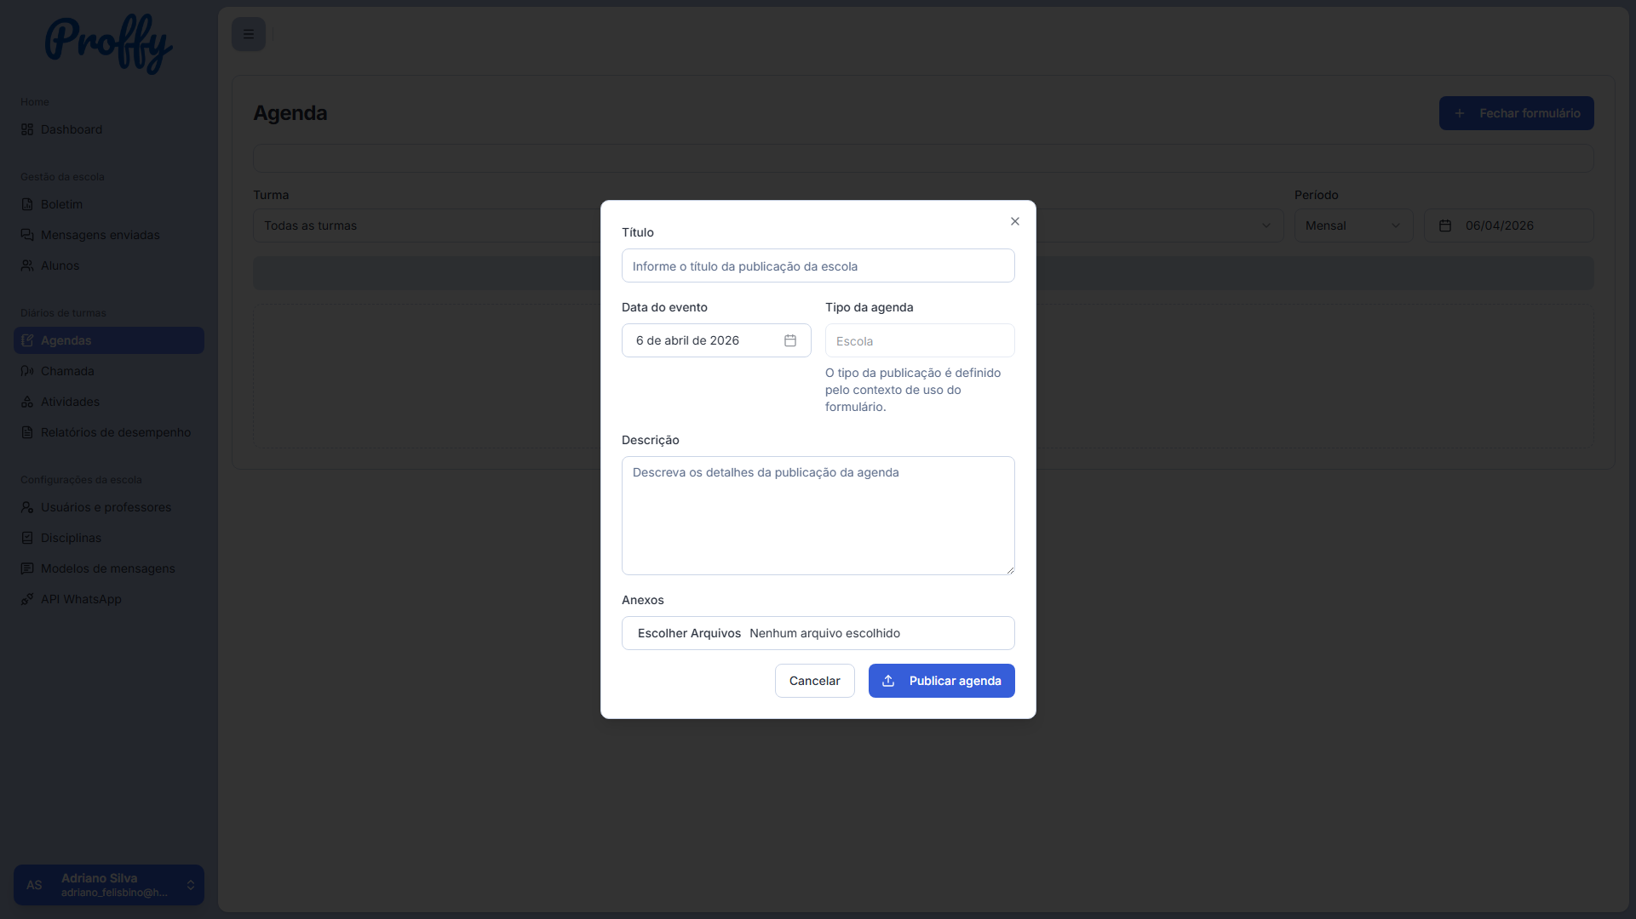Focus the Título input field
The width and height of the screenshot is (1636, 919).
818,265
